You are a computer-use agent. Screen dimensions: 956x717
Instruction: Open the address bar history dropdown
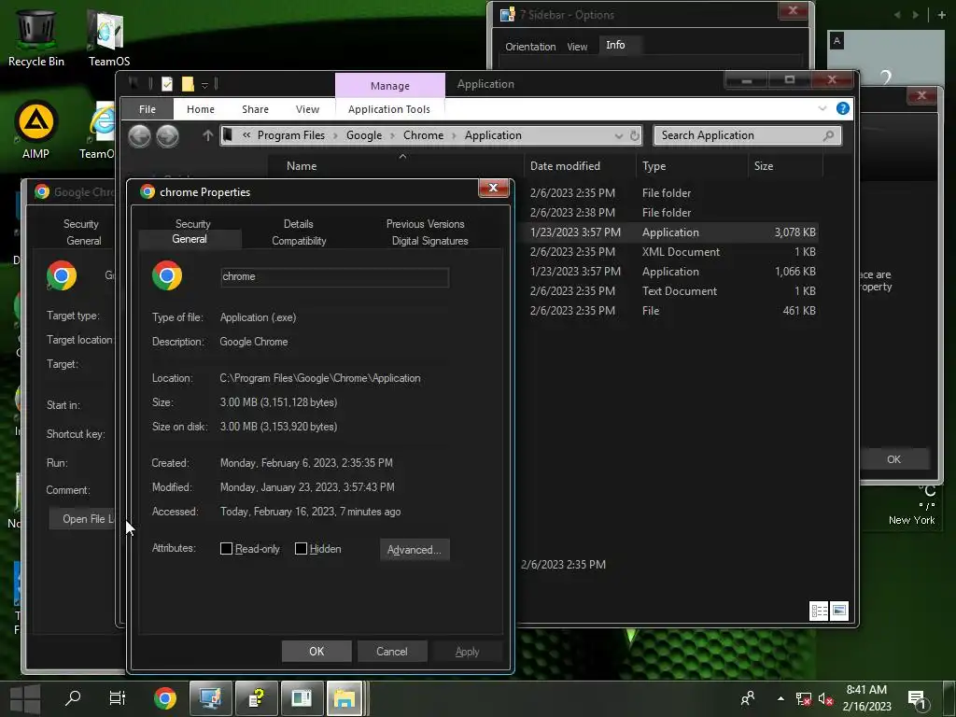tap(619, 135)
